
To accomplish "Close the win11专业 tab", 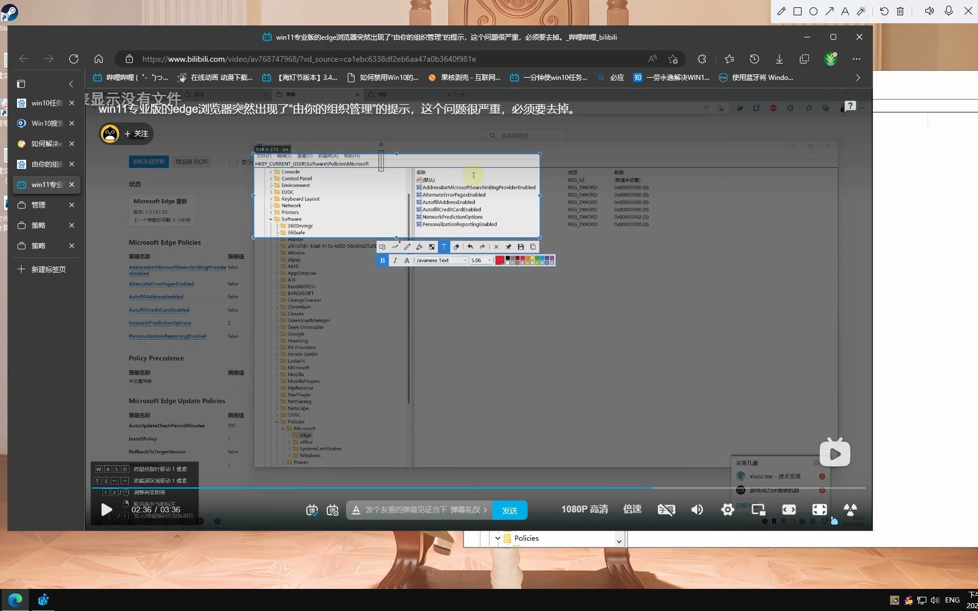I will (71, 185).
